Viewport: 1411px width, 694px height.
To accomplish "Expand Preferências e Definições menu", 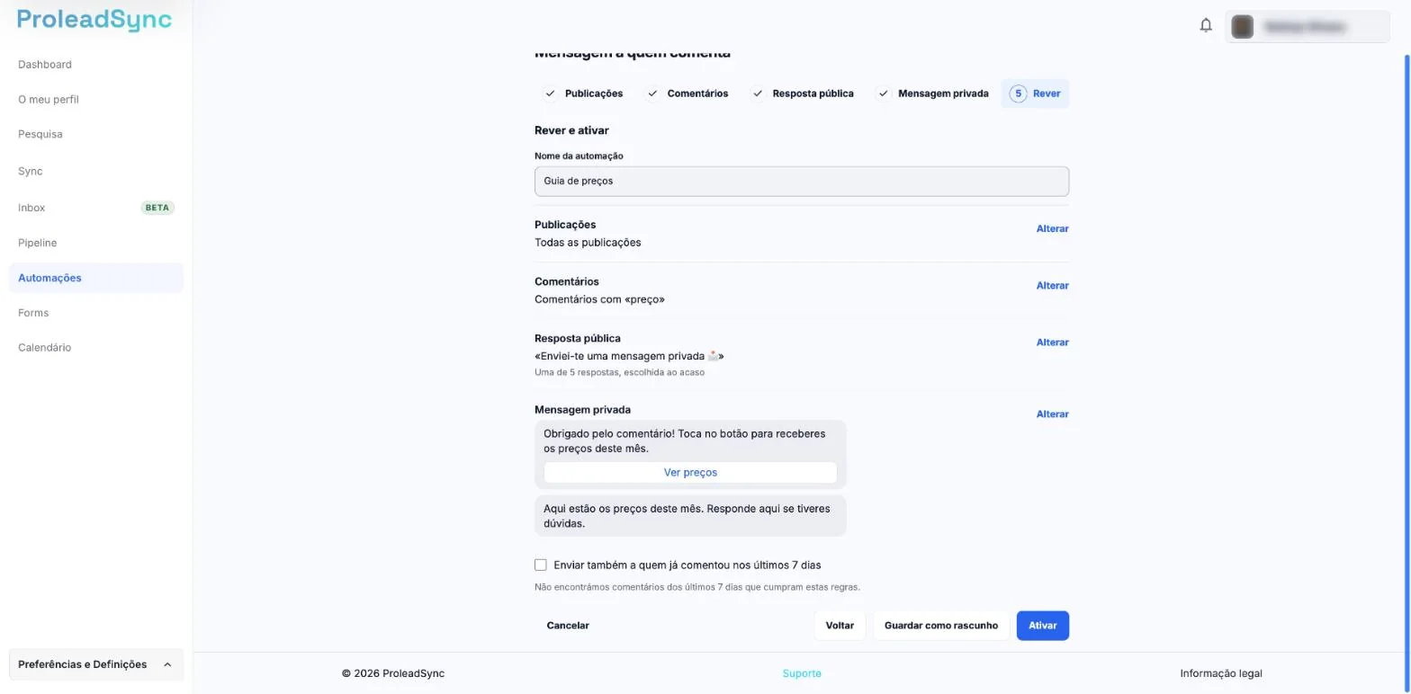I will 96,664.
